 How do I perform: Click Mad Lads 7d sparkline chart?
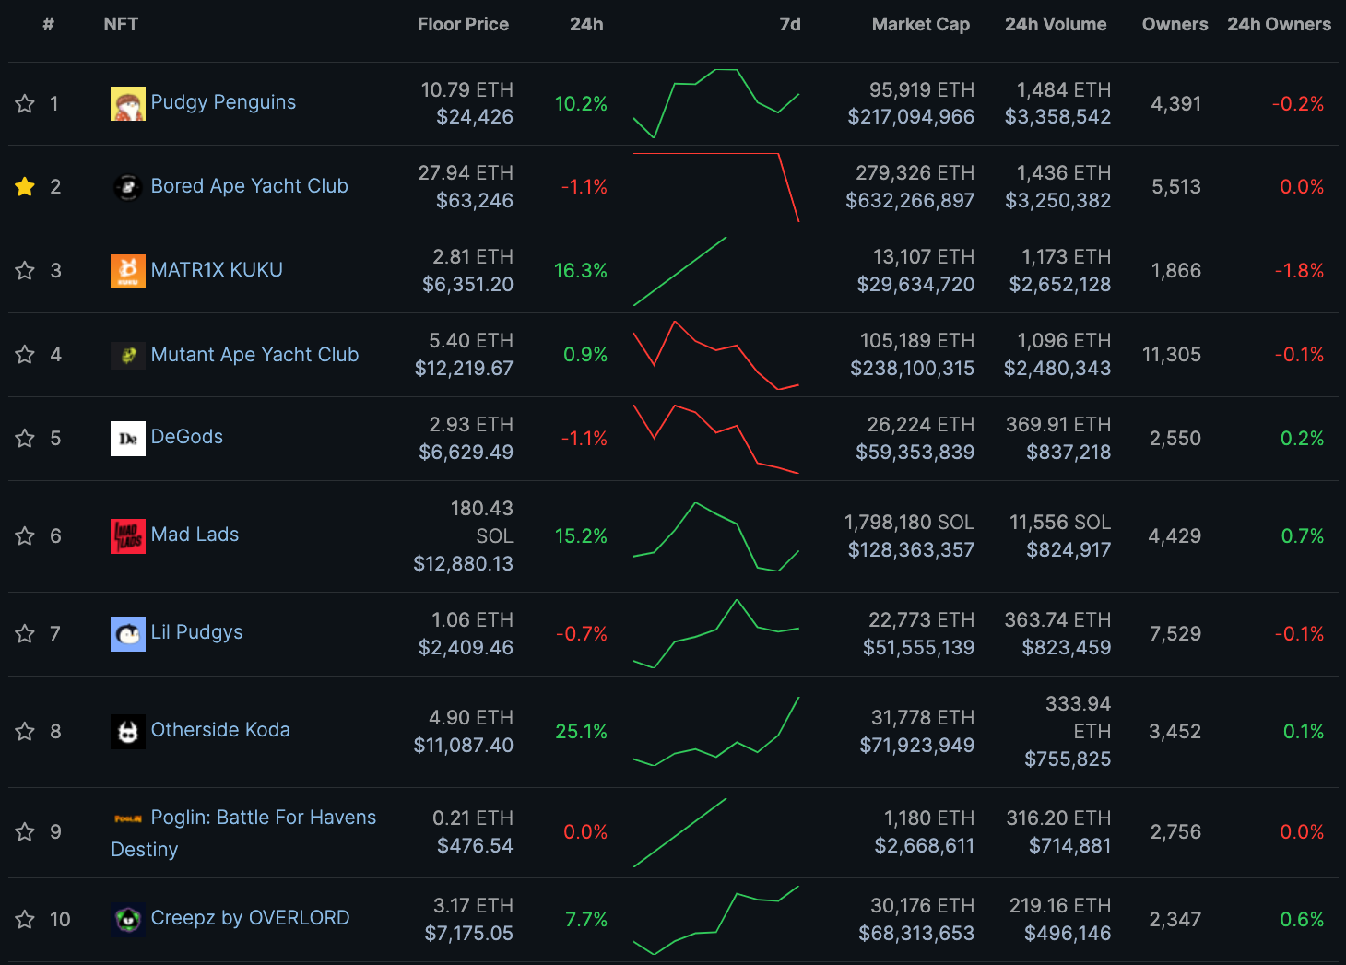tap(716, 536)
